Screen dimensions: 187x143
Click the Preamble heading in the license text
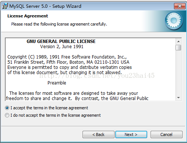[x=57, y=83]
